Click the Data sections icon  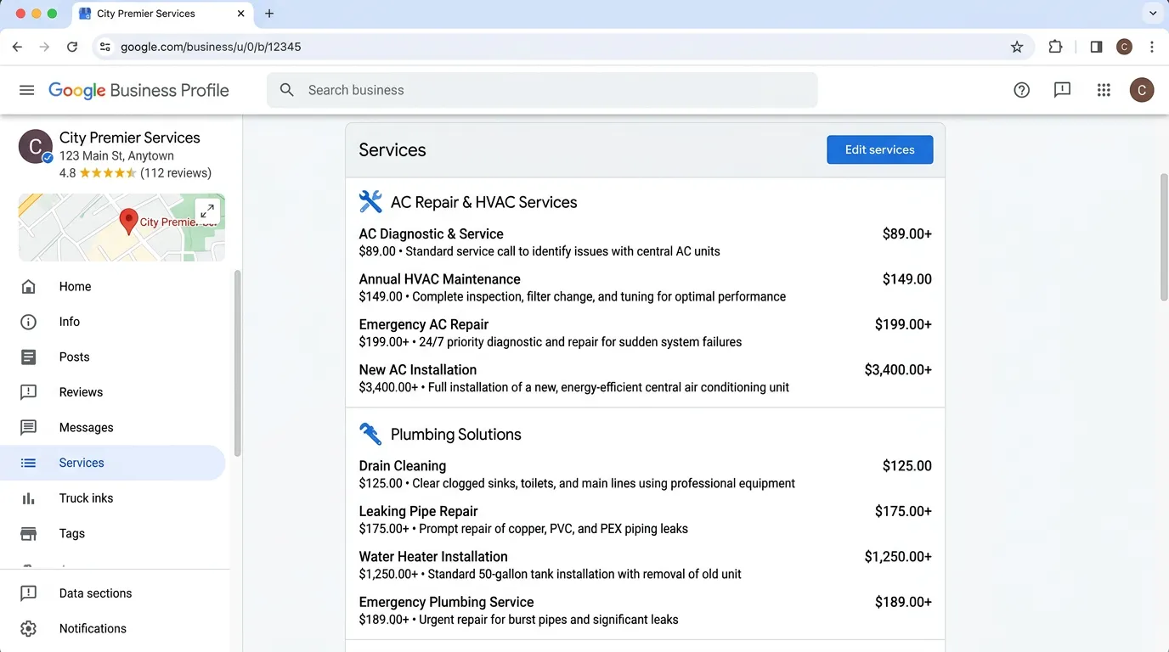(x=29, y=593)
